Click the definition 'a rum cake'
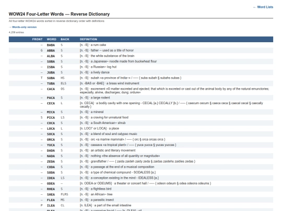This screenshot has height=211, width=282. (x=98, y=45)
